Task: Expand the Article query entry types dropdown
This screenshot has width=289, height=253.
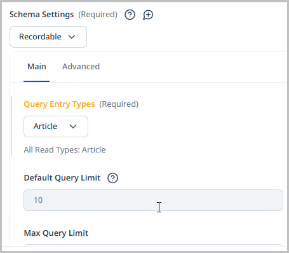Action: pos(56,126)
